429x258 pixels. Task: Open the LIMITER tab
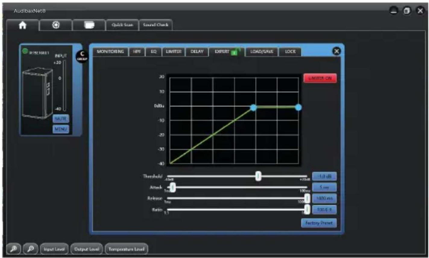tap(173, 52)
